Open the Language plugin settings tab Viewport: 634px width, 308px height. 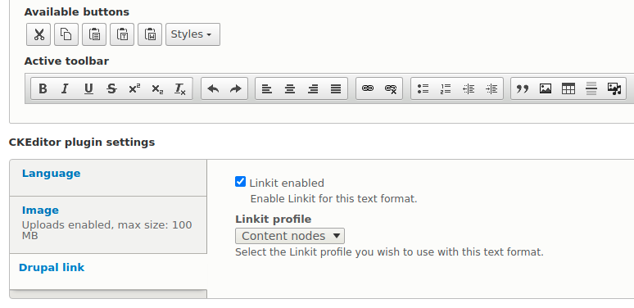(108, 178)
